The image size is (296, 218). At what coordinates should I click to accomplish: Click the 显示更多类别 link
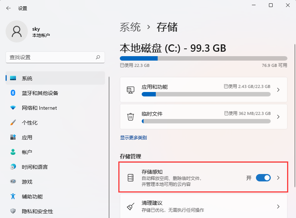pos(134,137)
